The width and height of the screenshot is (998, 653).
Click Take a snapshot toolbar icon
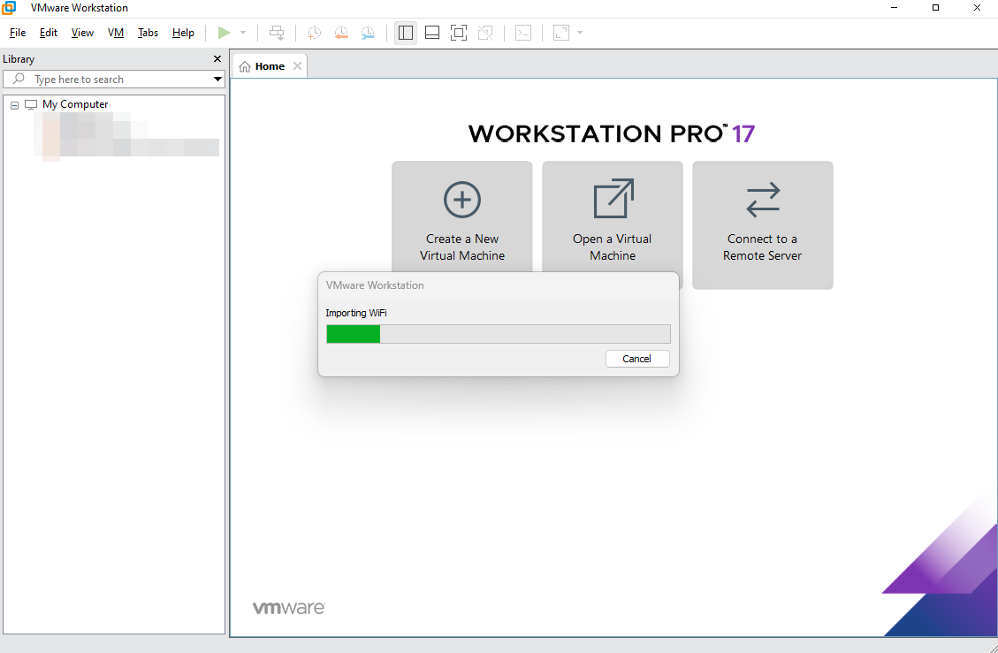click(x=314, y=33)
